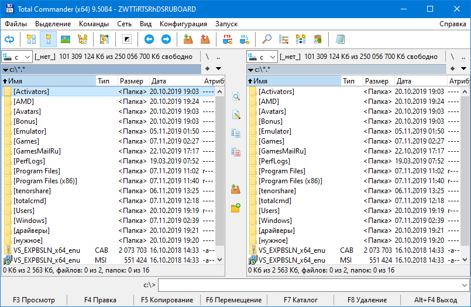Image resolution: width=471 pixels, height=307 pixels.
Task: Select VS_EXPBSLN_x64_enu MSI file in left panel
Action: coord(109,260)
